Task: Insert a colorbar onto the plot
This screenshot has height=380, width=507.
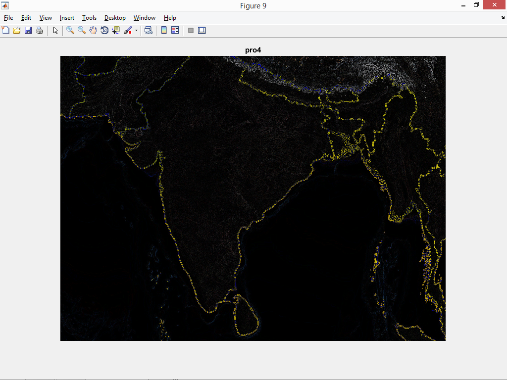Action: (163, 30)
